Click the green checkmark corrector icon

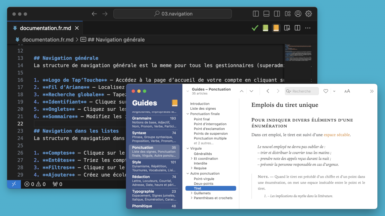(x=255, y=28)
